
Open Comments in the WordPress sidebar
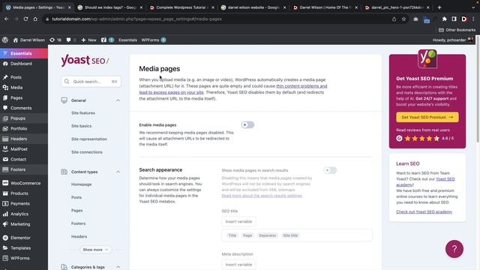(x=21, y=108)
